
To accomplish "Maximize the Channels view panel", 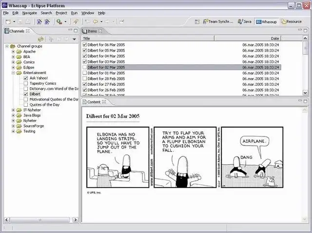I will click(x=76, y=30).
